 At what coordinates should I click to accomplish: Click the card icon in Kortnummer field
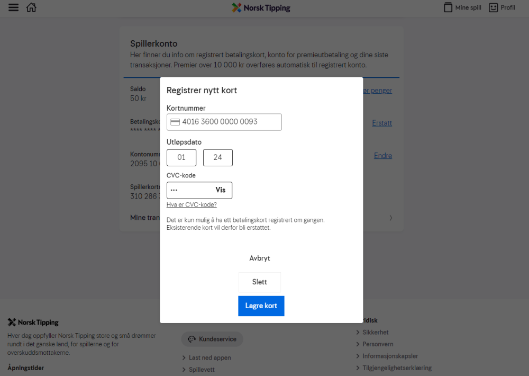pos(175,122)
